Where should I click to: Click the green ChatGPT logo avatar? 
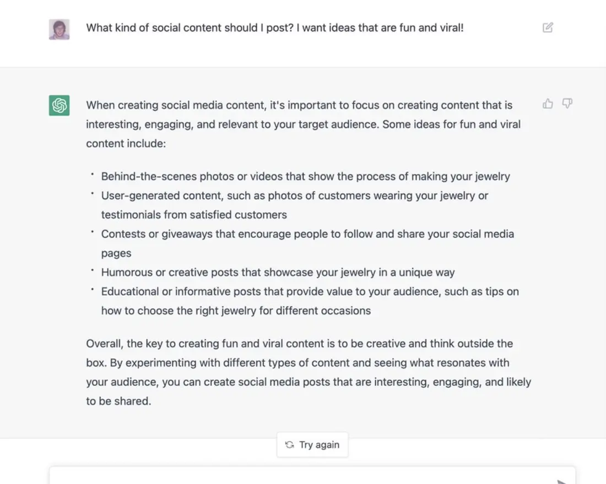tap(59, 106)
